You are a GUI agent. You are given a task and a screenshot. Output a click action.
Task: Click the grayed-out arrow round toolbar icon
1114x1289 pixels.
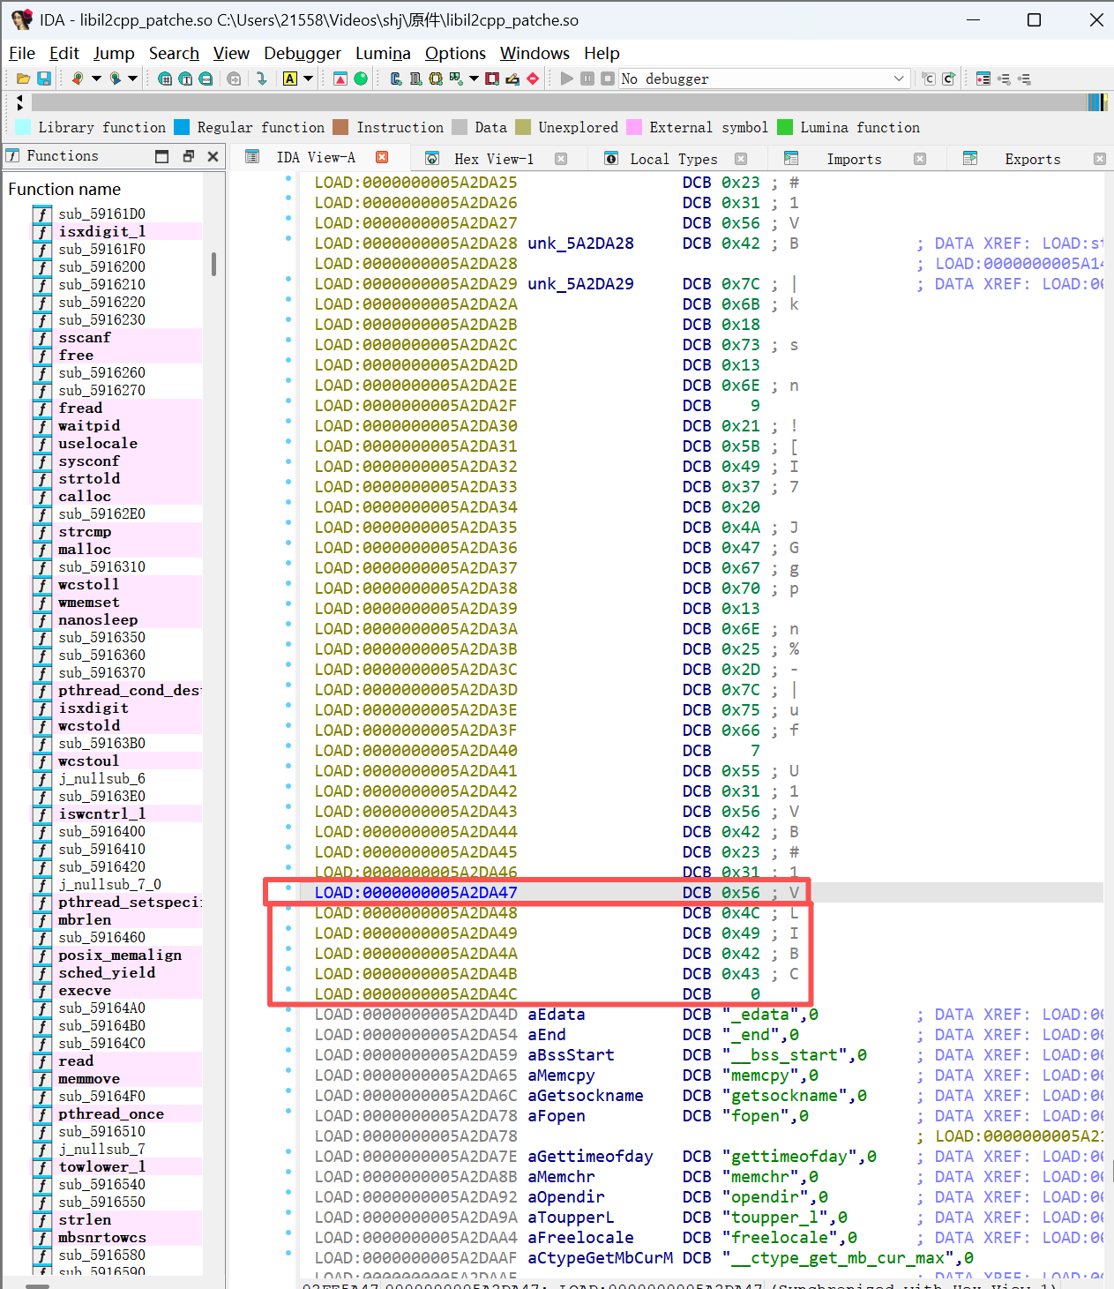[x=234, y=79]
